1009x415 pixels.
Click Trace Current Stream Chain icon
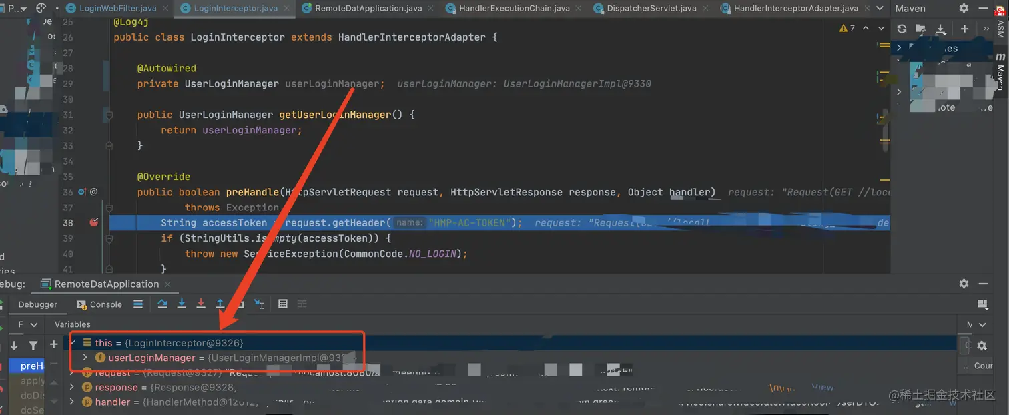302,304
